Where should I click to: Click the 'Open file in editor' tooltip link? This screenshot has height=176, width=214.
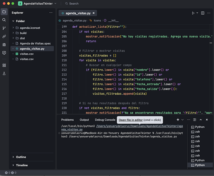pyautogui.click(x=130, y=120)
